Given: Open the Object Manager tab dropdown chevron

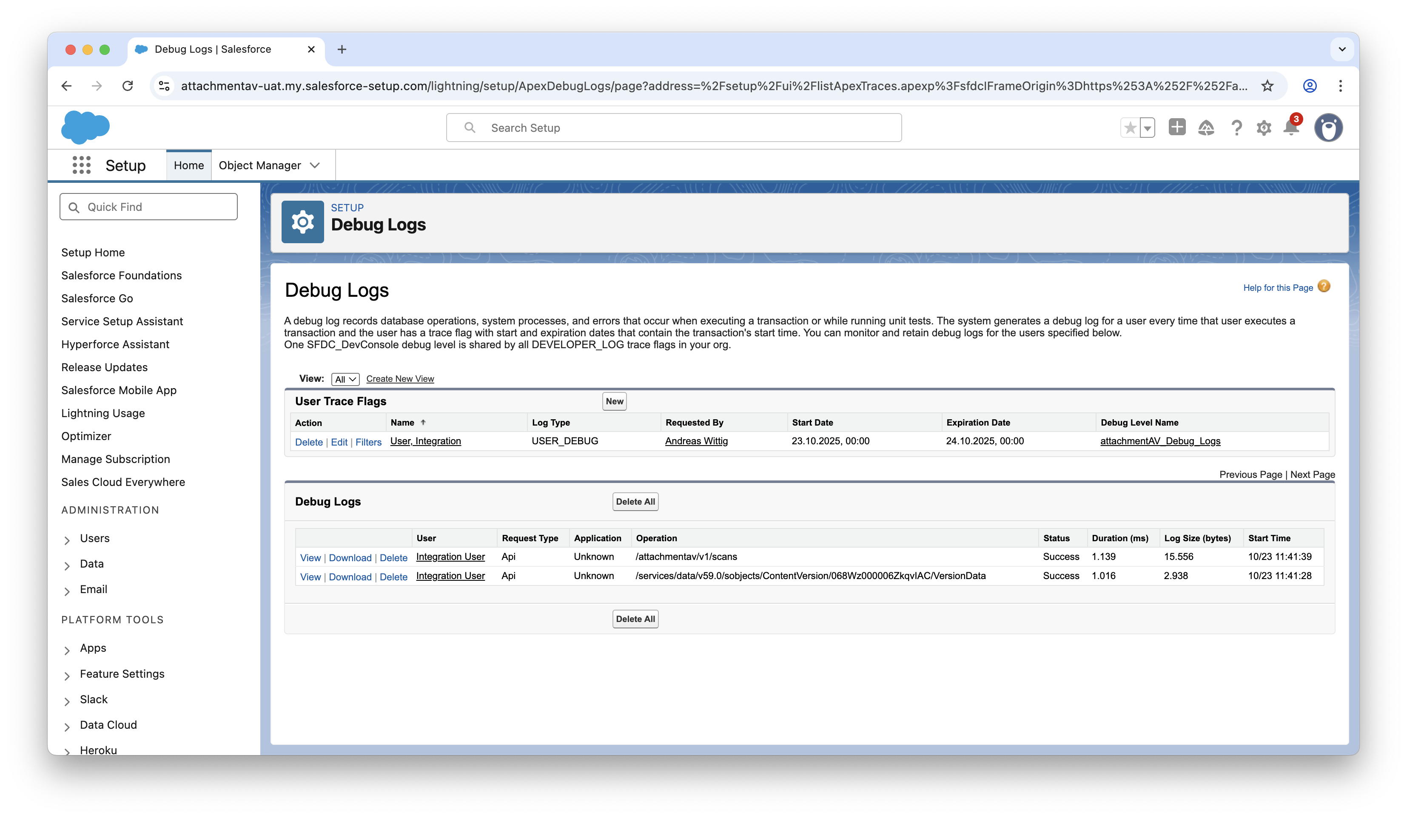Looking at the screenshot, I should click(315, 165).
